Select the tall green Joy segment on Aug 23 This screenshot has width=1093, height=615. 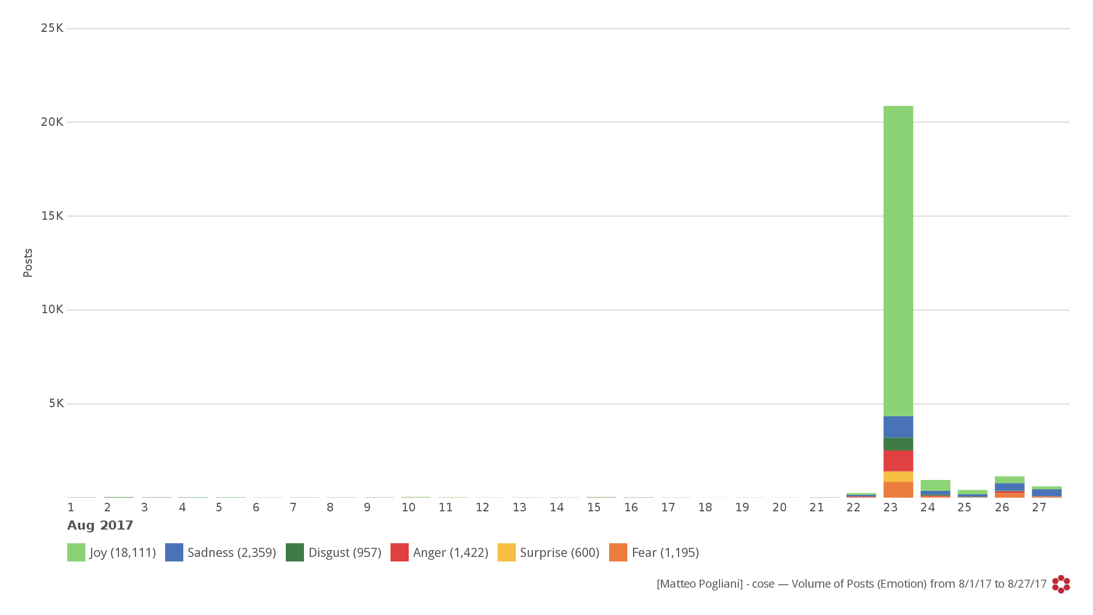tap(898, 261)
